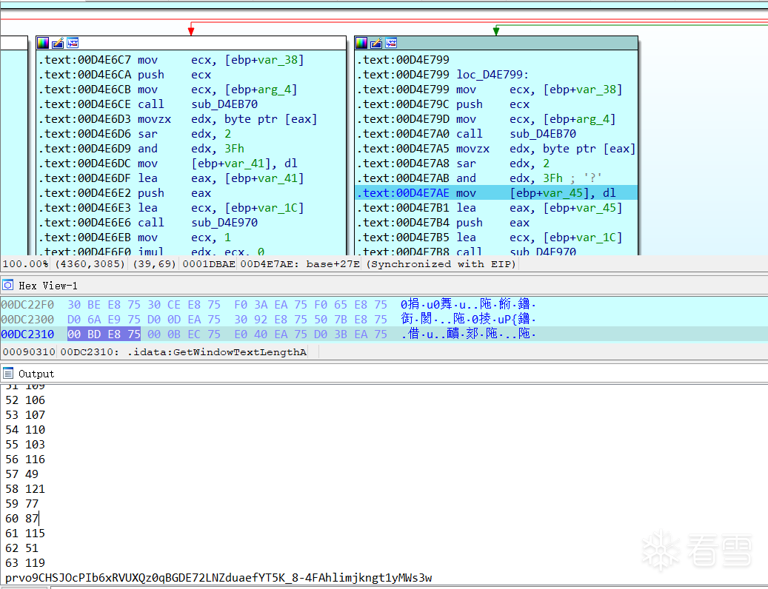Click var_41 in the mov at 00D4E6DC
Viewport: 768px width, 589px height.
[x=244, y=164]
